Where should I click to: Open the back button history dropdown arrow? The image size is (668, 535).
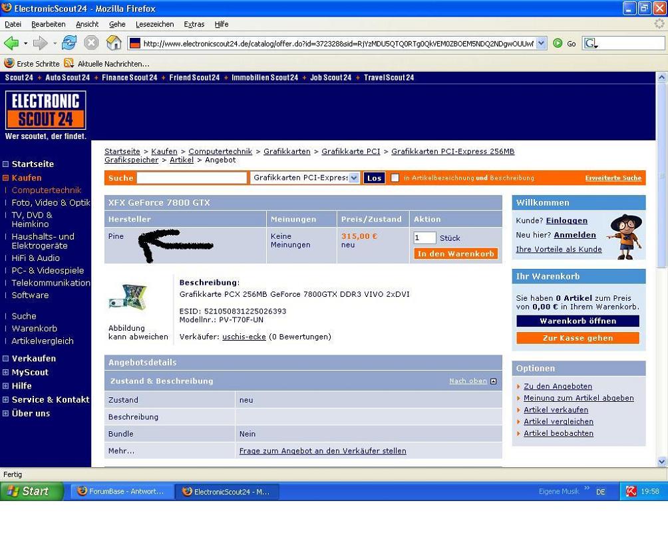(x=25, y=43)
